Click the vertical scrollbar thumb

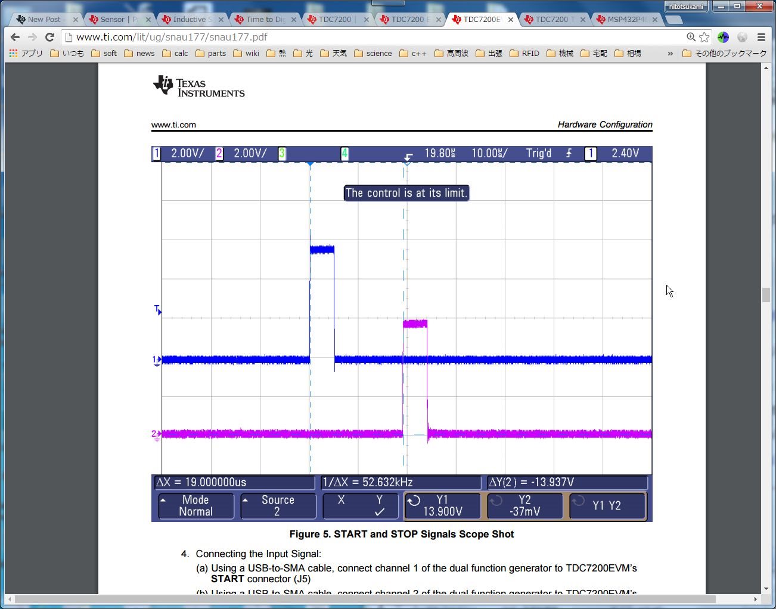[766, 295]
